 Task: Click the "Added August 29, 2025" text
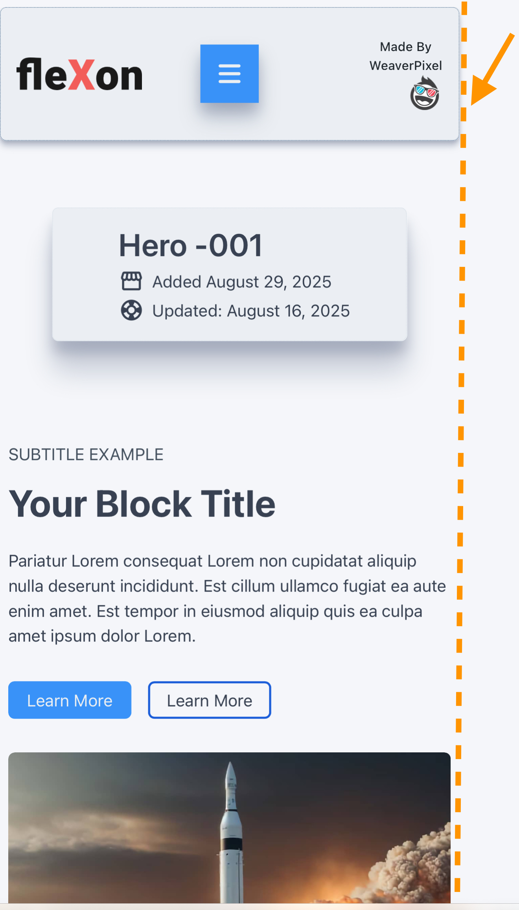point(241,282)
